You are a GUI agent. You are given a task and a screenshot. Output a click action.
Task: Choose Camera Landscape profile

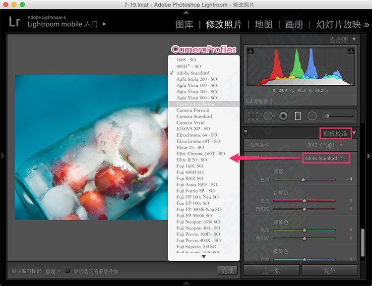click(x=203, y=104)
